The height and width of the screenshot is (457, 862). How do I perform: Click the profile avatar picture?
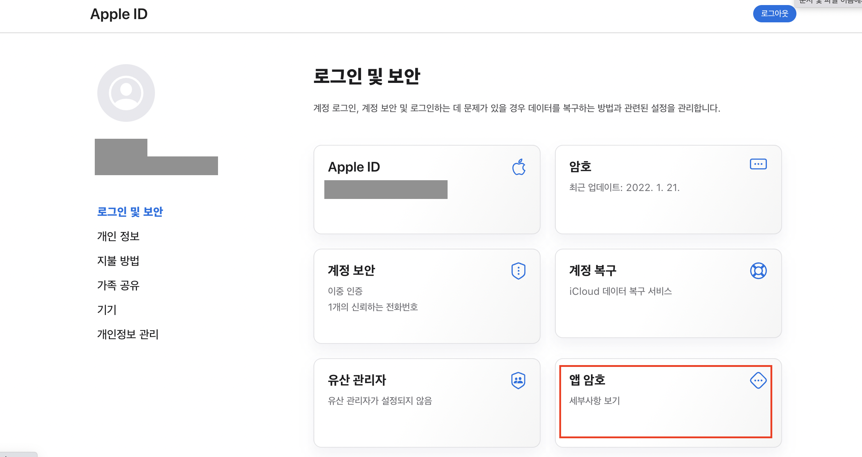pos(126,93)
